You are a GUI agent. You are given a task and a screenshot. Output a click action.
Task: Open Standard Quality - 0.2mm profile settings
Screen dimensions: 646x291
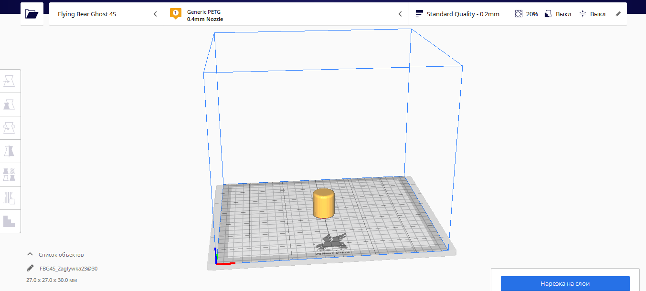tap(463, 14)
